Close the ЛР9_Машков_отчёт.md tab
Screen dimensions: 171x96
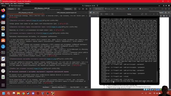(x=43, y=13)
